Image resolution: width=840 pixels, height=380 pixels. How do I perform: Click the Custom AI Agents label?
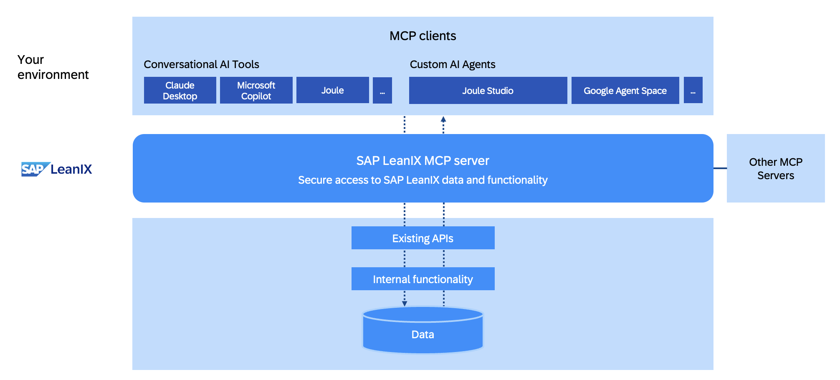[453, 64]
